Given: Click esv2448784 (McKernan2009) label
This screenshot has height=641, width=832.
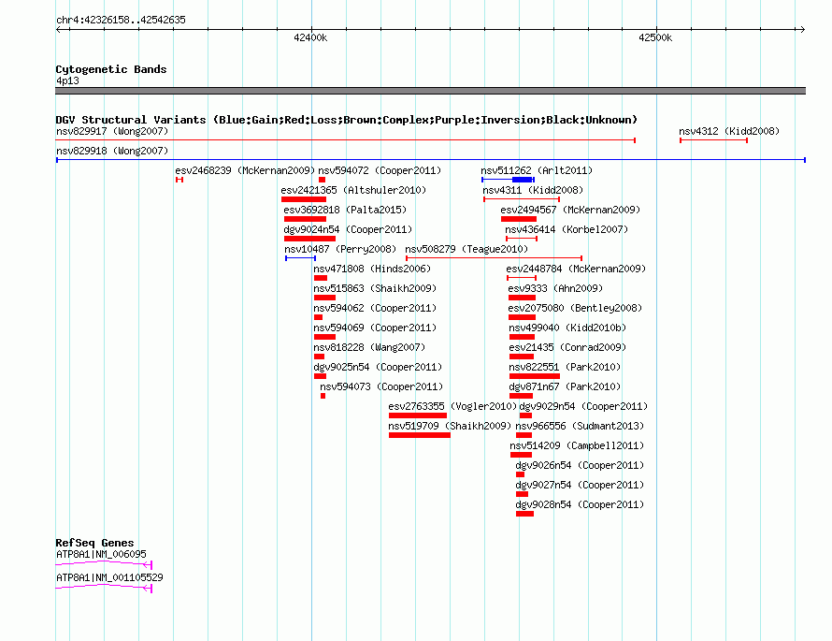Looking at the screenshot, I should 576,269.
